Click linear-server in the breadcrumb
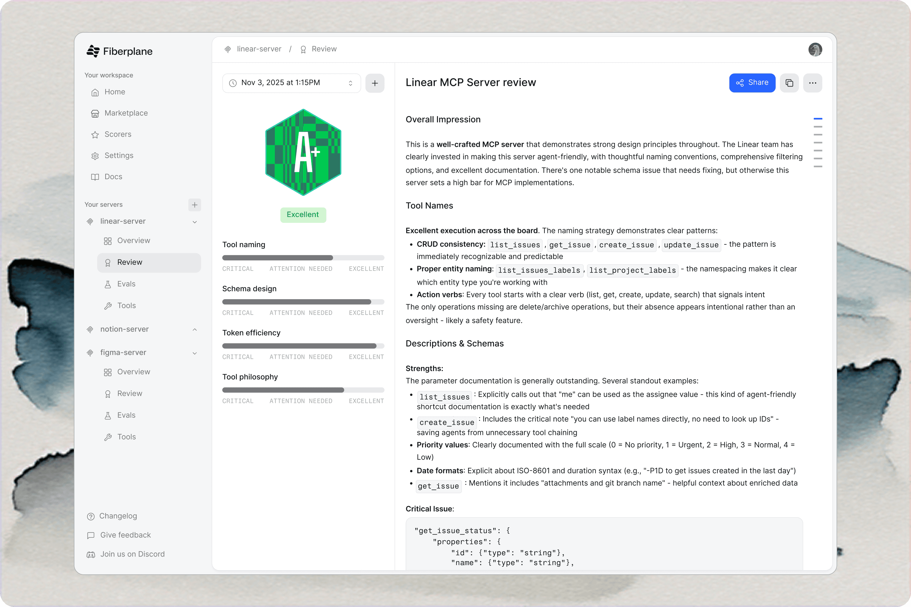Image resolution: width=911 pixels, height=607 pixels. [x=259, y=49]
